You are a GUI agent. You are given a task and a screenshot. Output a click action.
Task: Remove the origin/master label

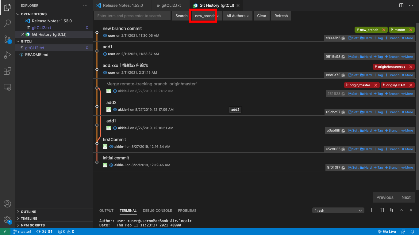(376, 85)
